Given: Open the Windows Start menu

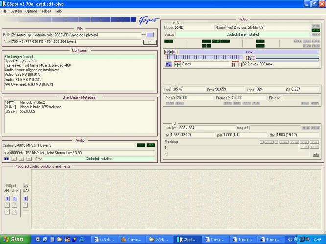Looking at the screenshot, I should click(x=15, y=239).
